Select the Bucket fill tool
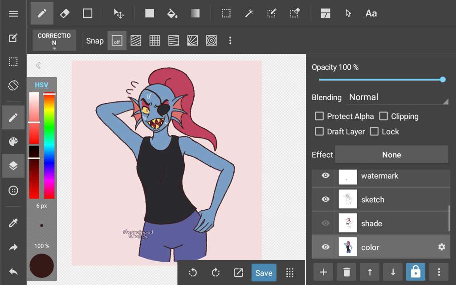Screen dimensions: 456x285 (172, 13)
